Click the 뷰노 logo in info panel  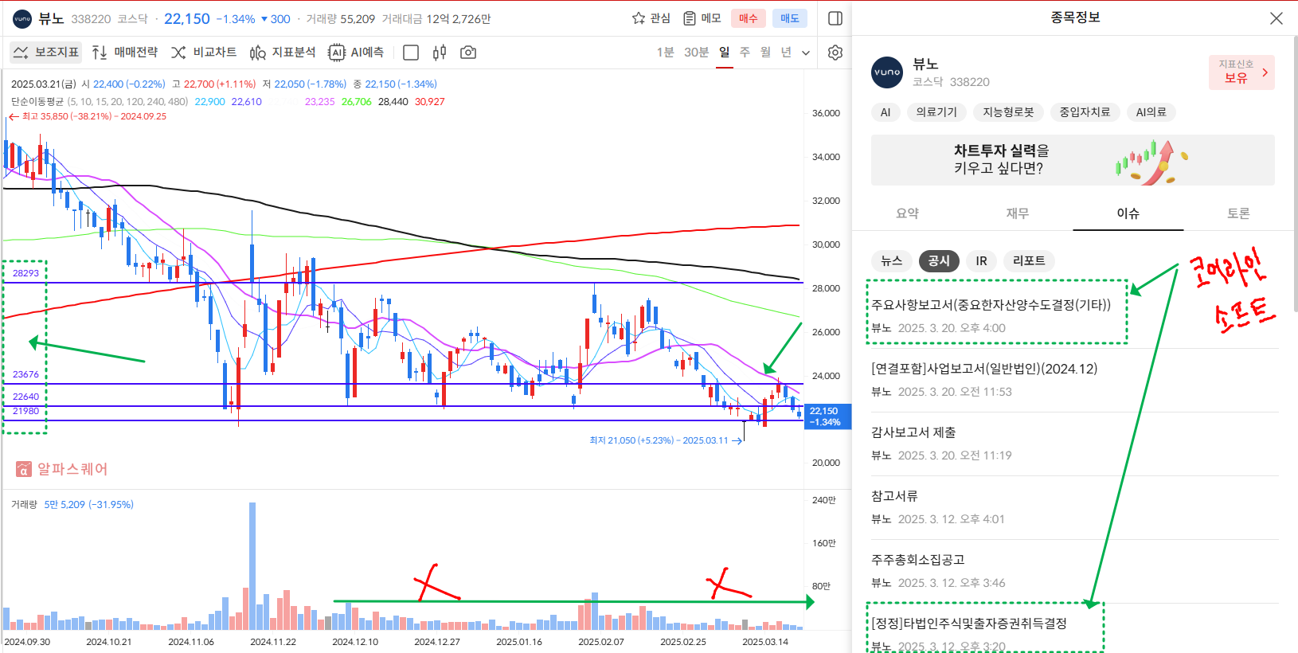(x=887, y=72)
